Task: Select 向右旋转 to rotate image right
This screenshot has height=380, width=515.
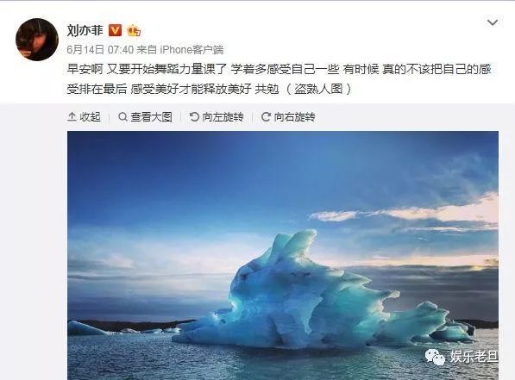Action: point(288,117)
